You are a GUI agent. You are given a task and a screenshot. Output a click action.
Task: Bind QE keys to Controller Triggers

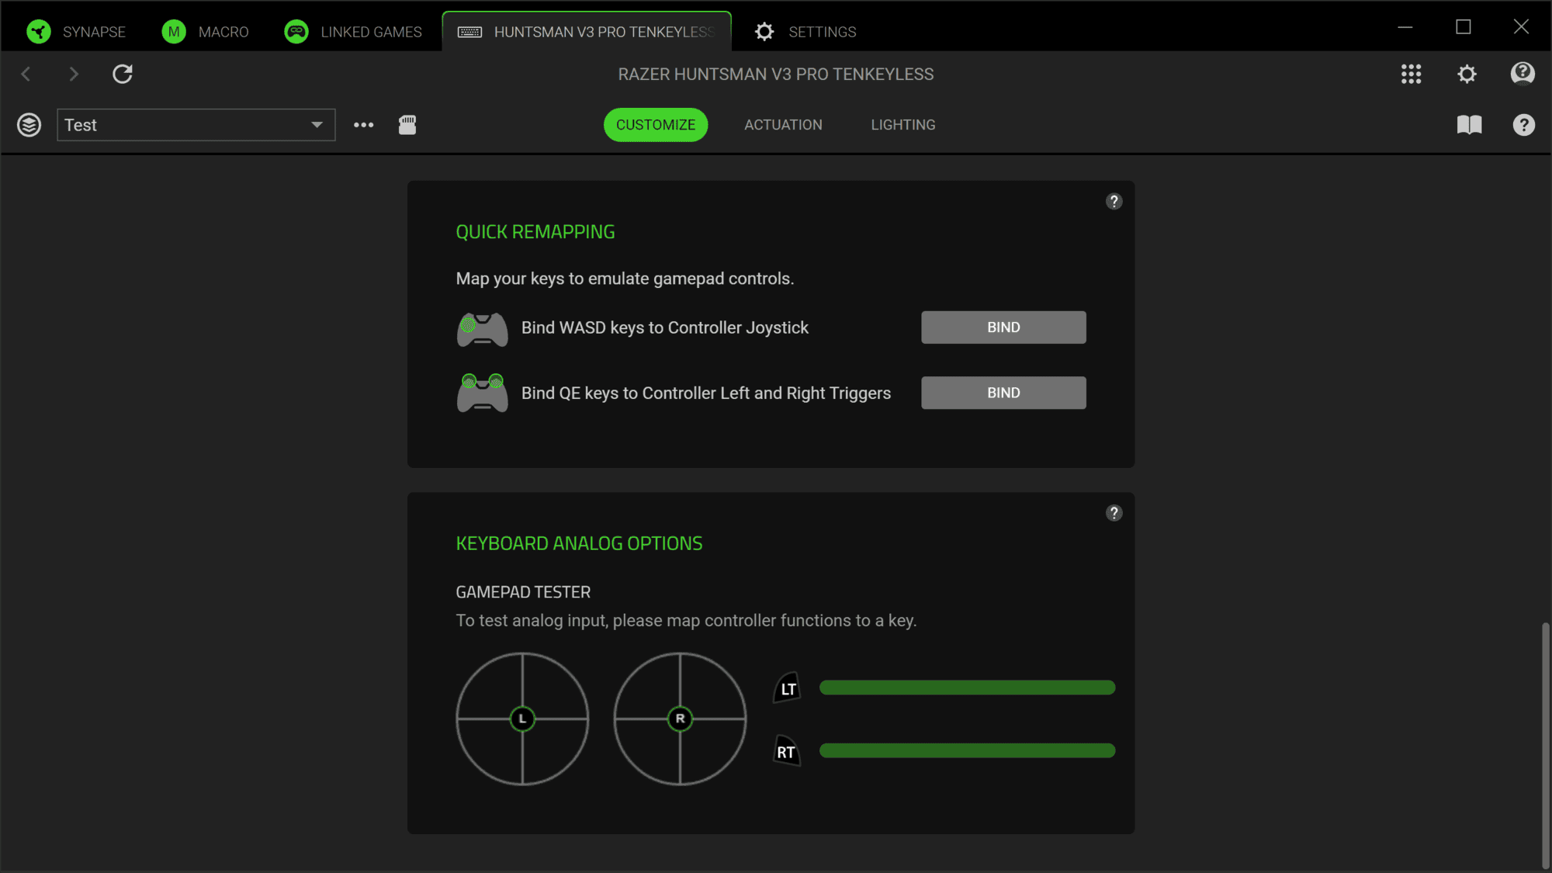(x=1003, y=393)
